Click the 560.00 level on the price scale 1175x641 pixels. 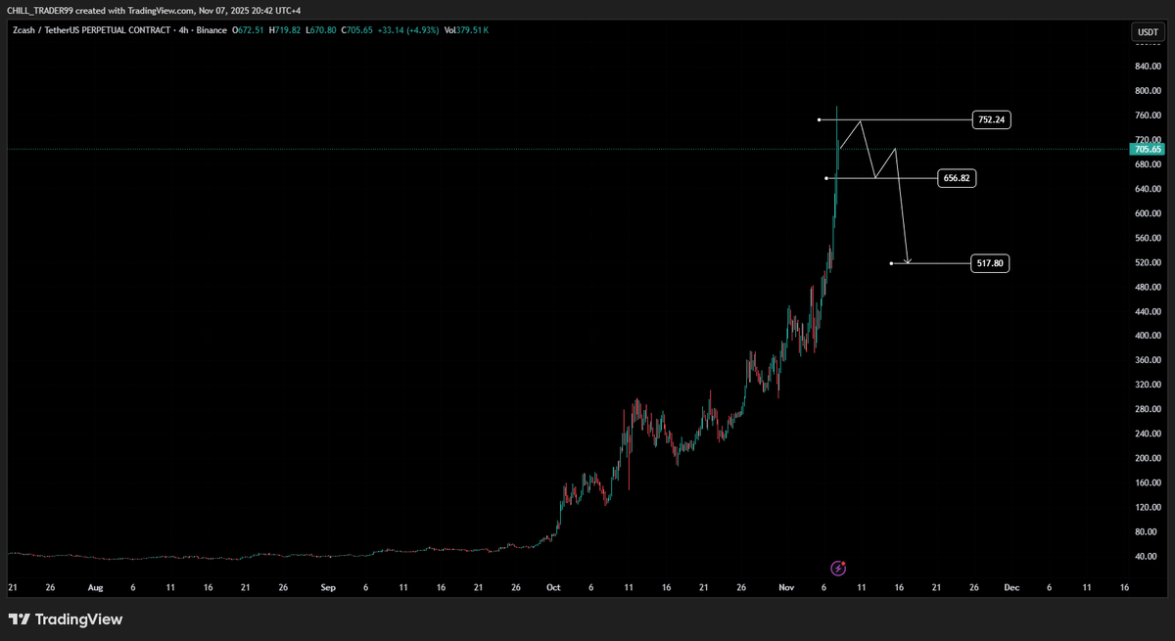pos(1147,238)
